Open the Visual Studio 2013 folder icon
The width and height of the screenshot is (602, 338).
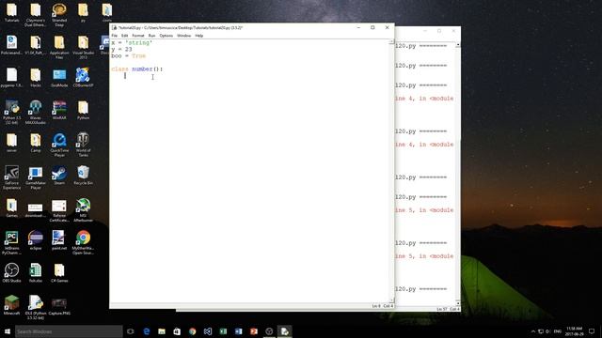(x=83, y=47)
